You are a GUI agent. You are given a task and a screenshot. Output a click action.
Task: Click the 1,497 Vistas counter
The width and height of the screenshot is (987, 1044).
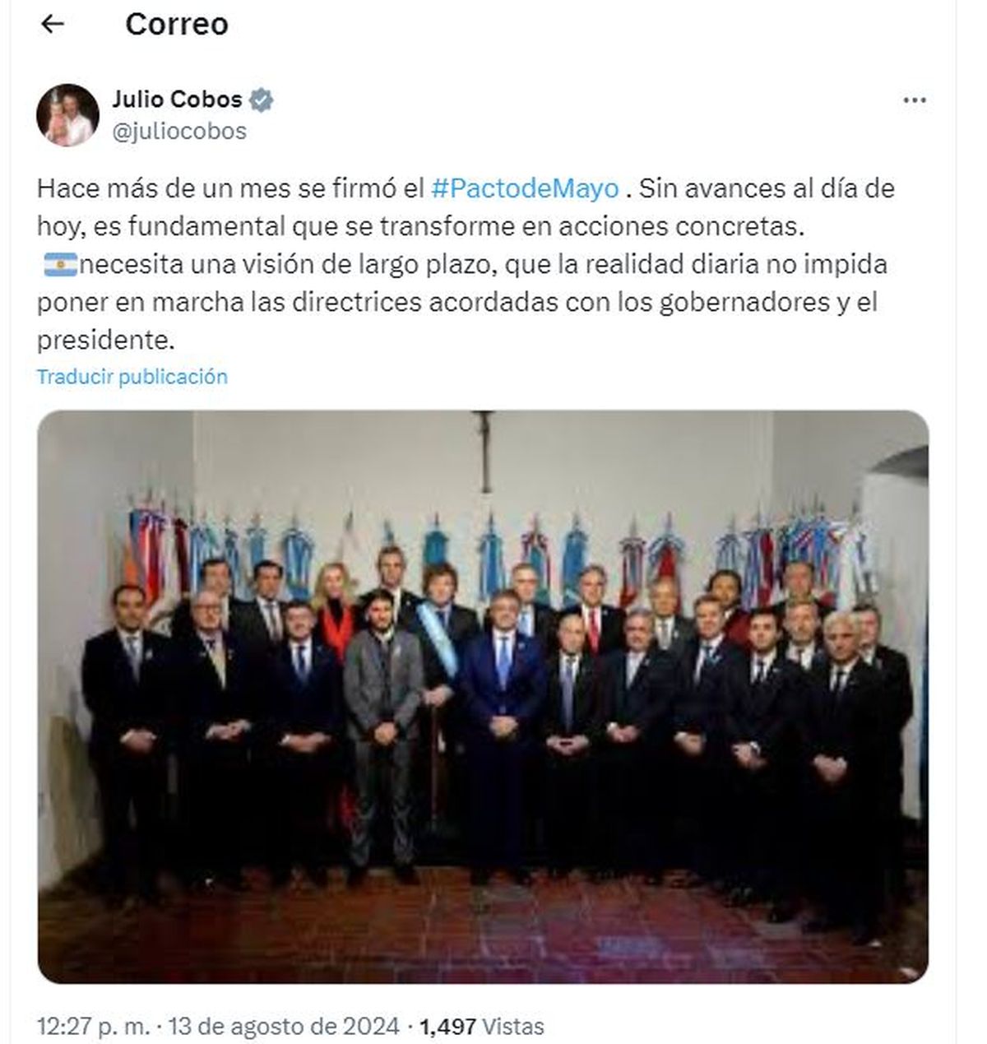[x=481, y=1026]
